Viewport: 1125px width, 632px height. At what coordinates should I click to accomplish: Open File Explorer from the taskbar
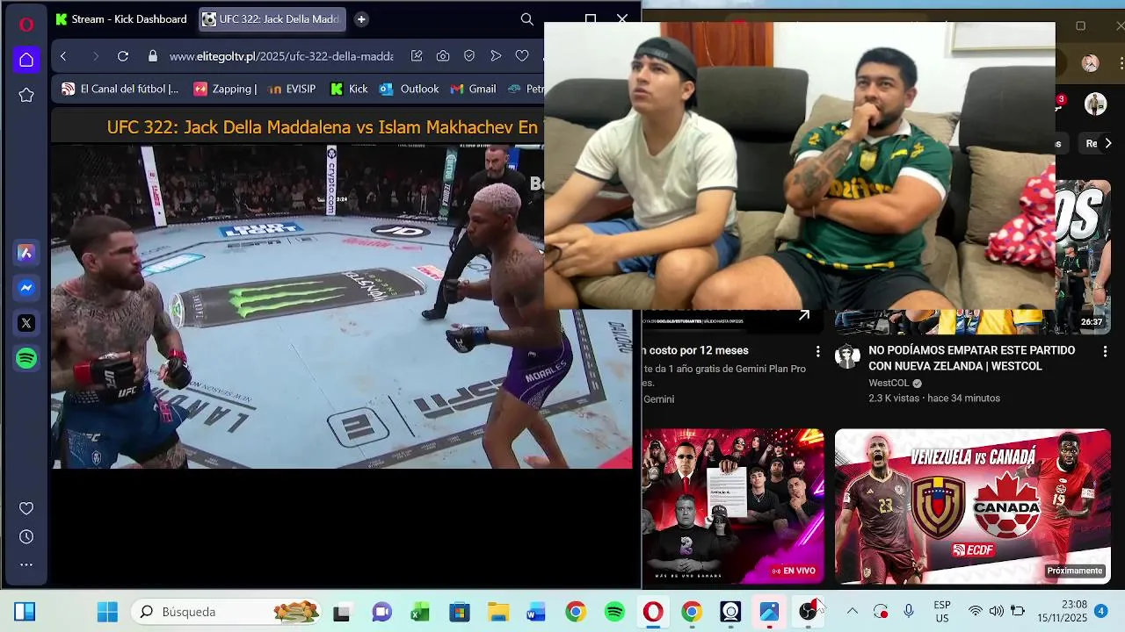[x=498, y=612]
